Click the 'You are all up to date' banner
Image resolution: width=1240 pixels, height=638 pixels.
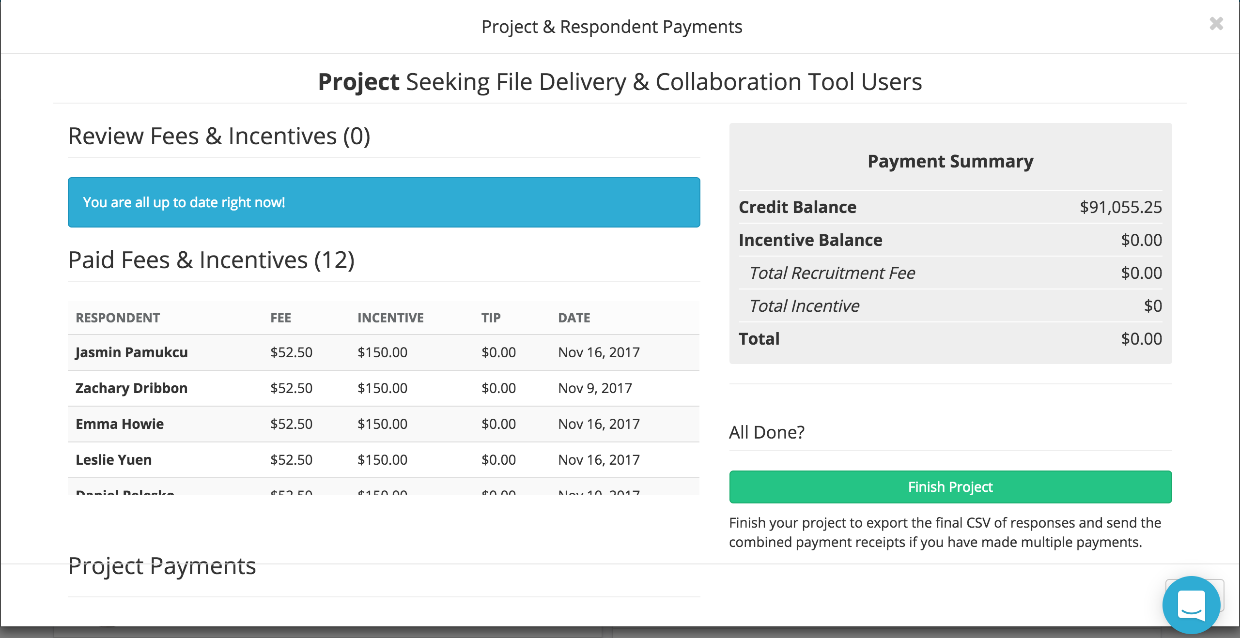(384, 202)
